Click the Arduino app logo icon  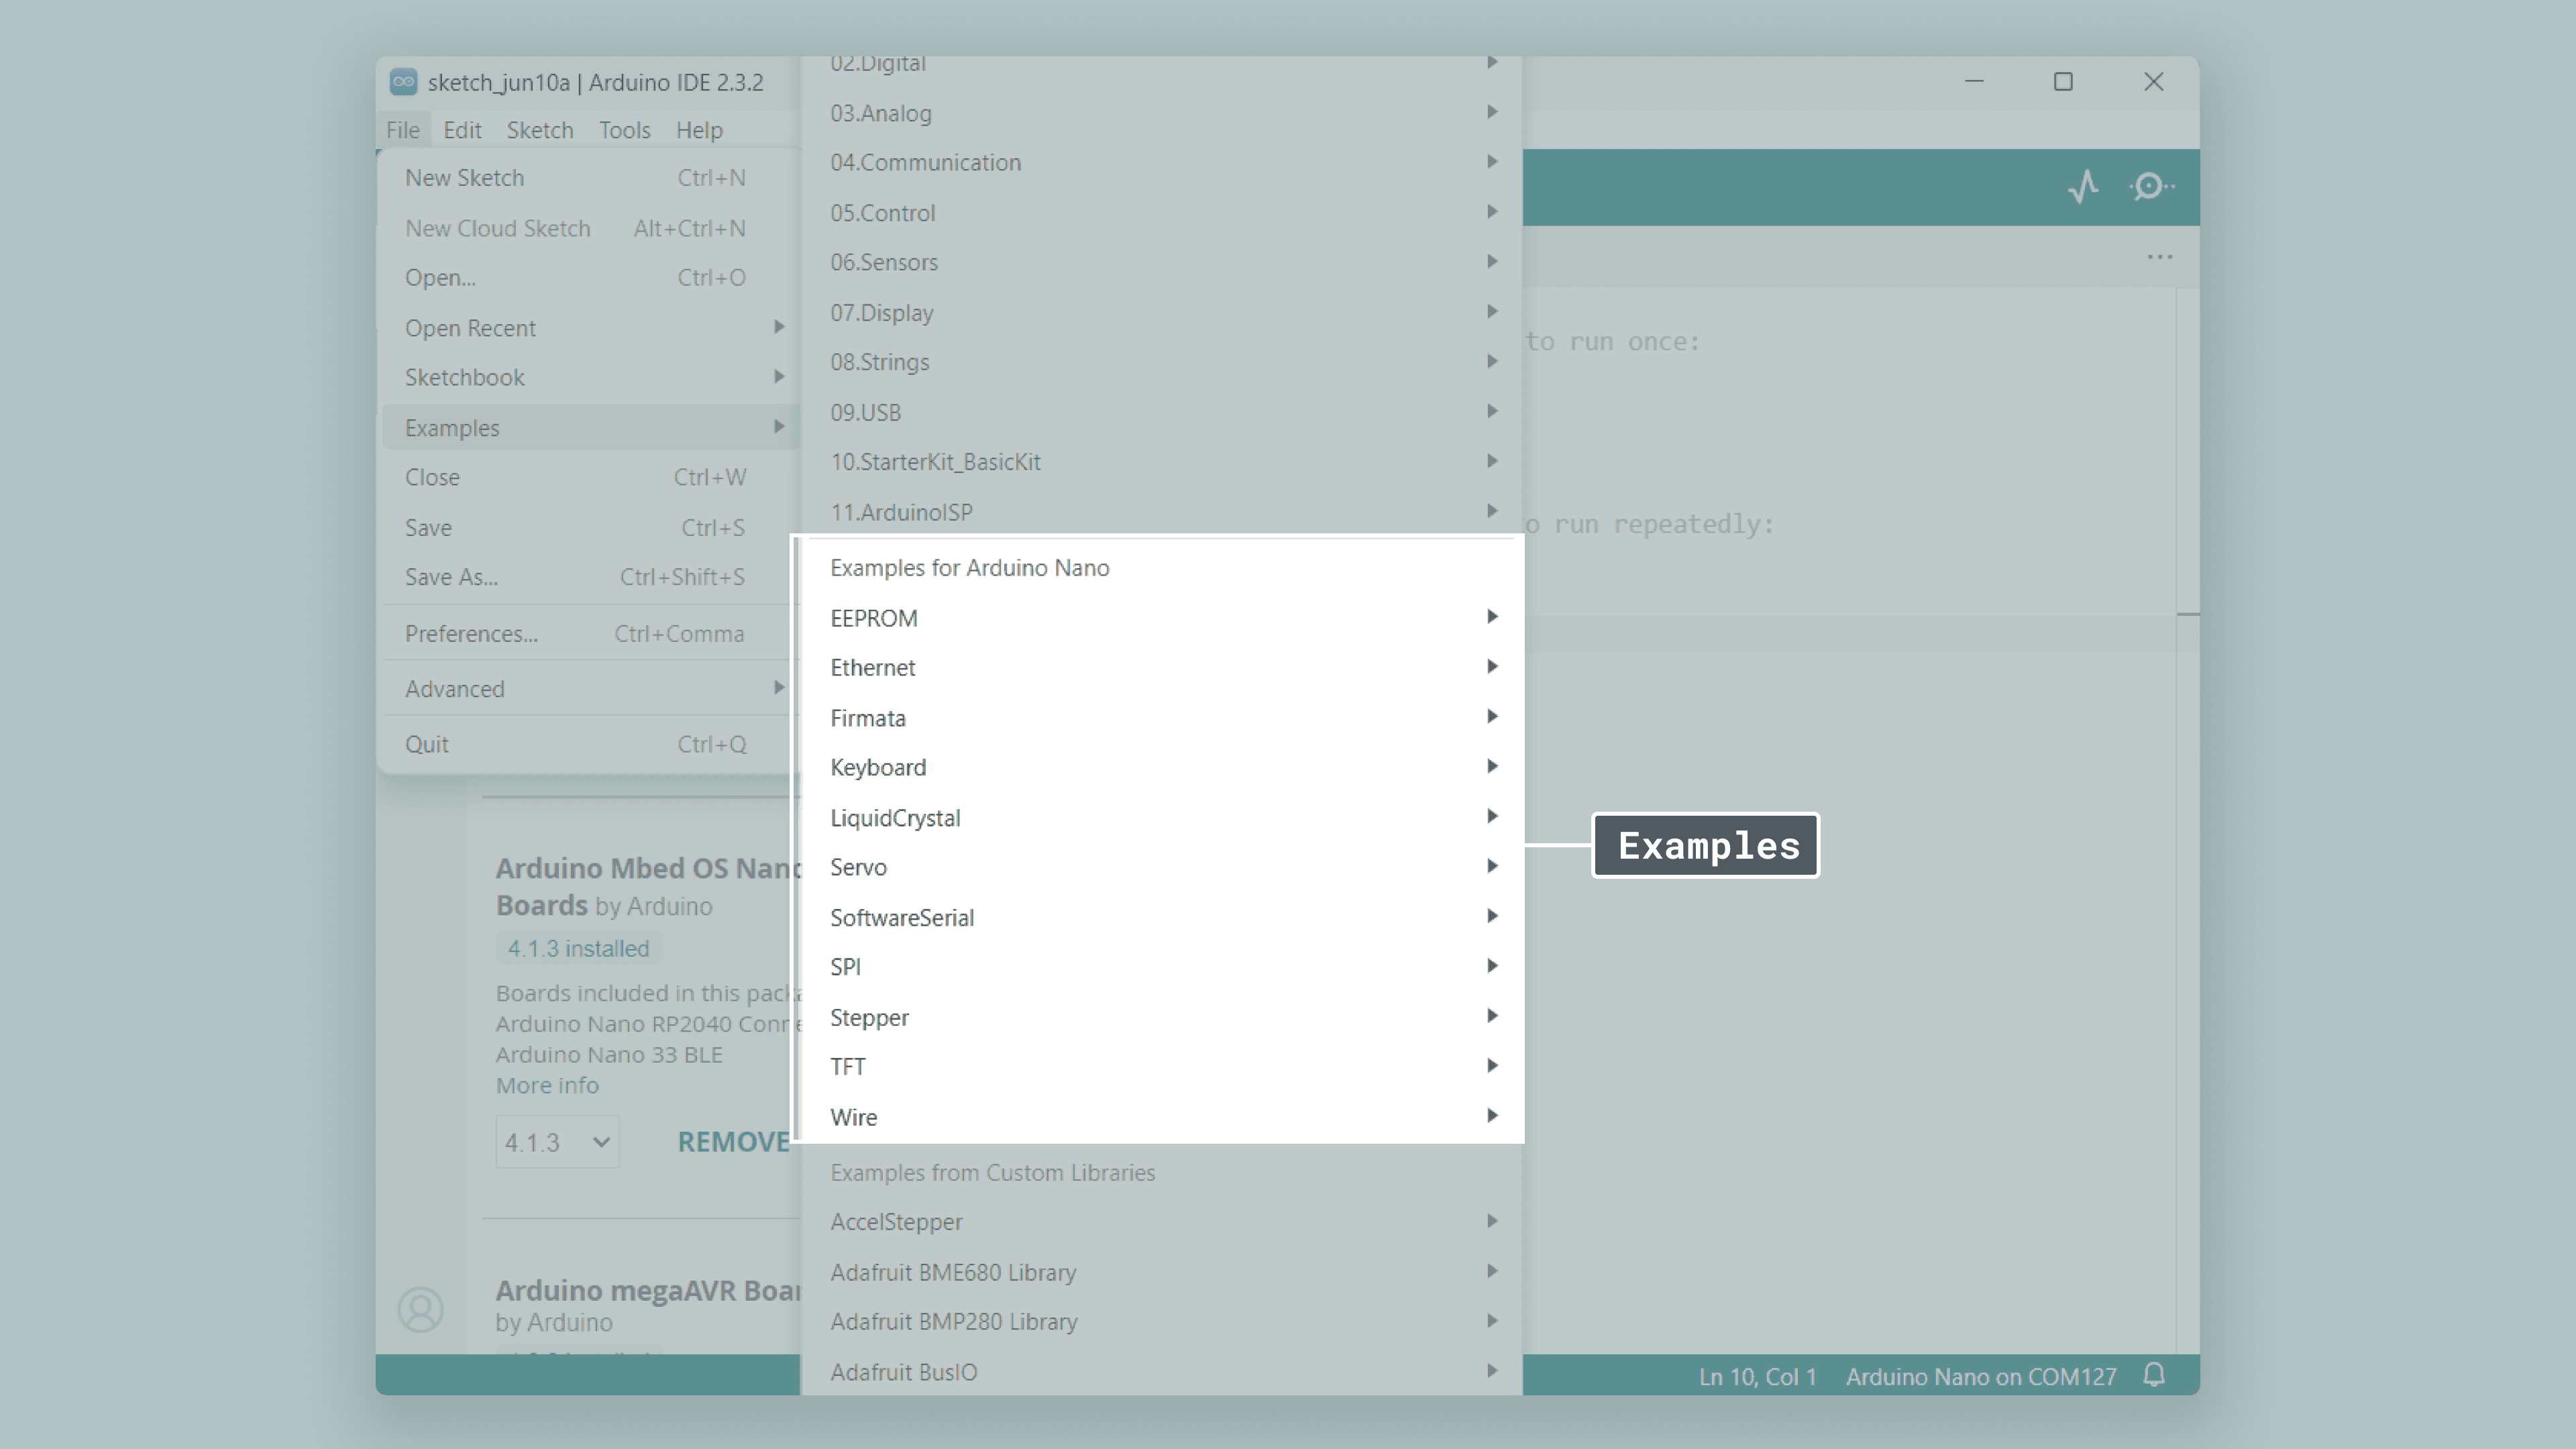[403, 82]
